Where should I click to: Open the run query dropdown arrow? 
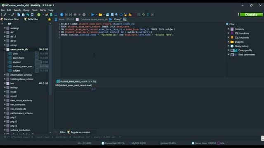tap(97, 15)
